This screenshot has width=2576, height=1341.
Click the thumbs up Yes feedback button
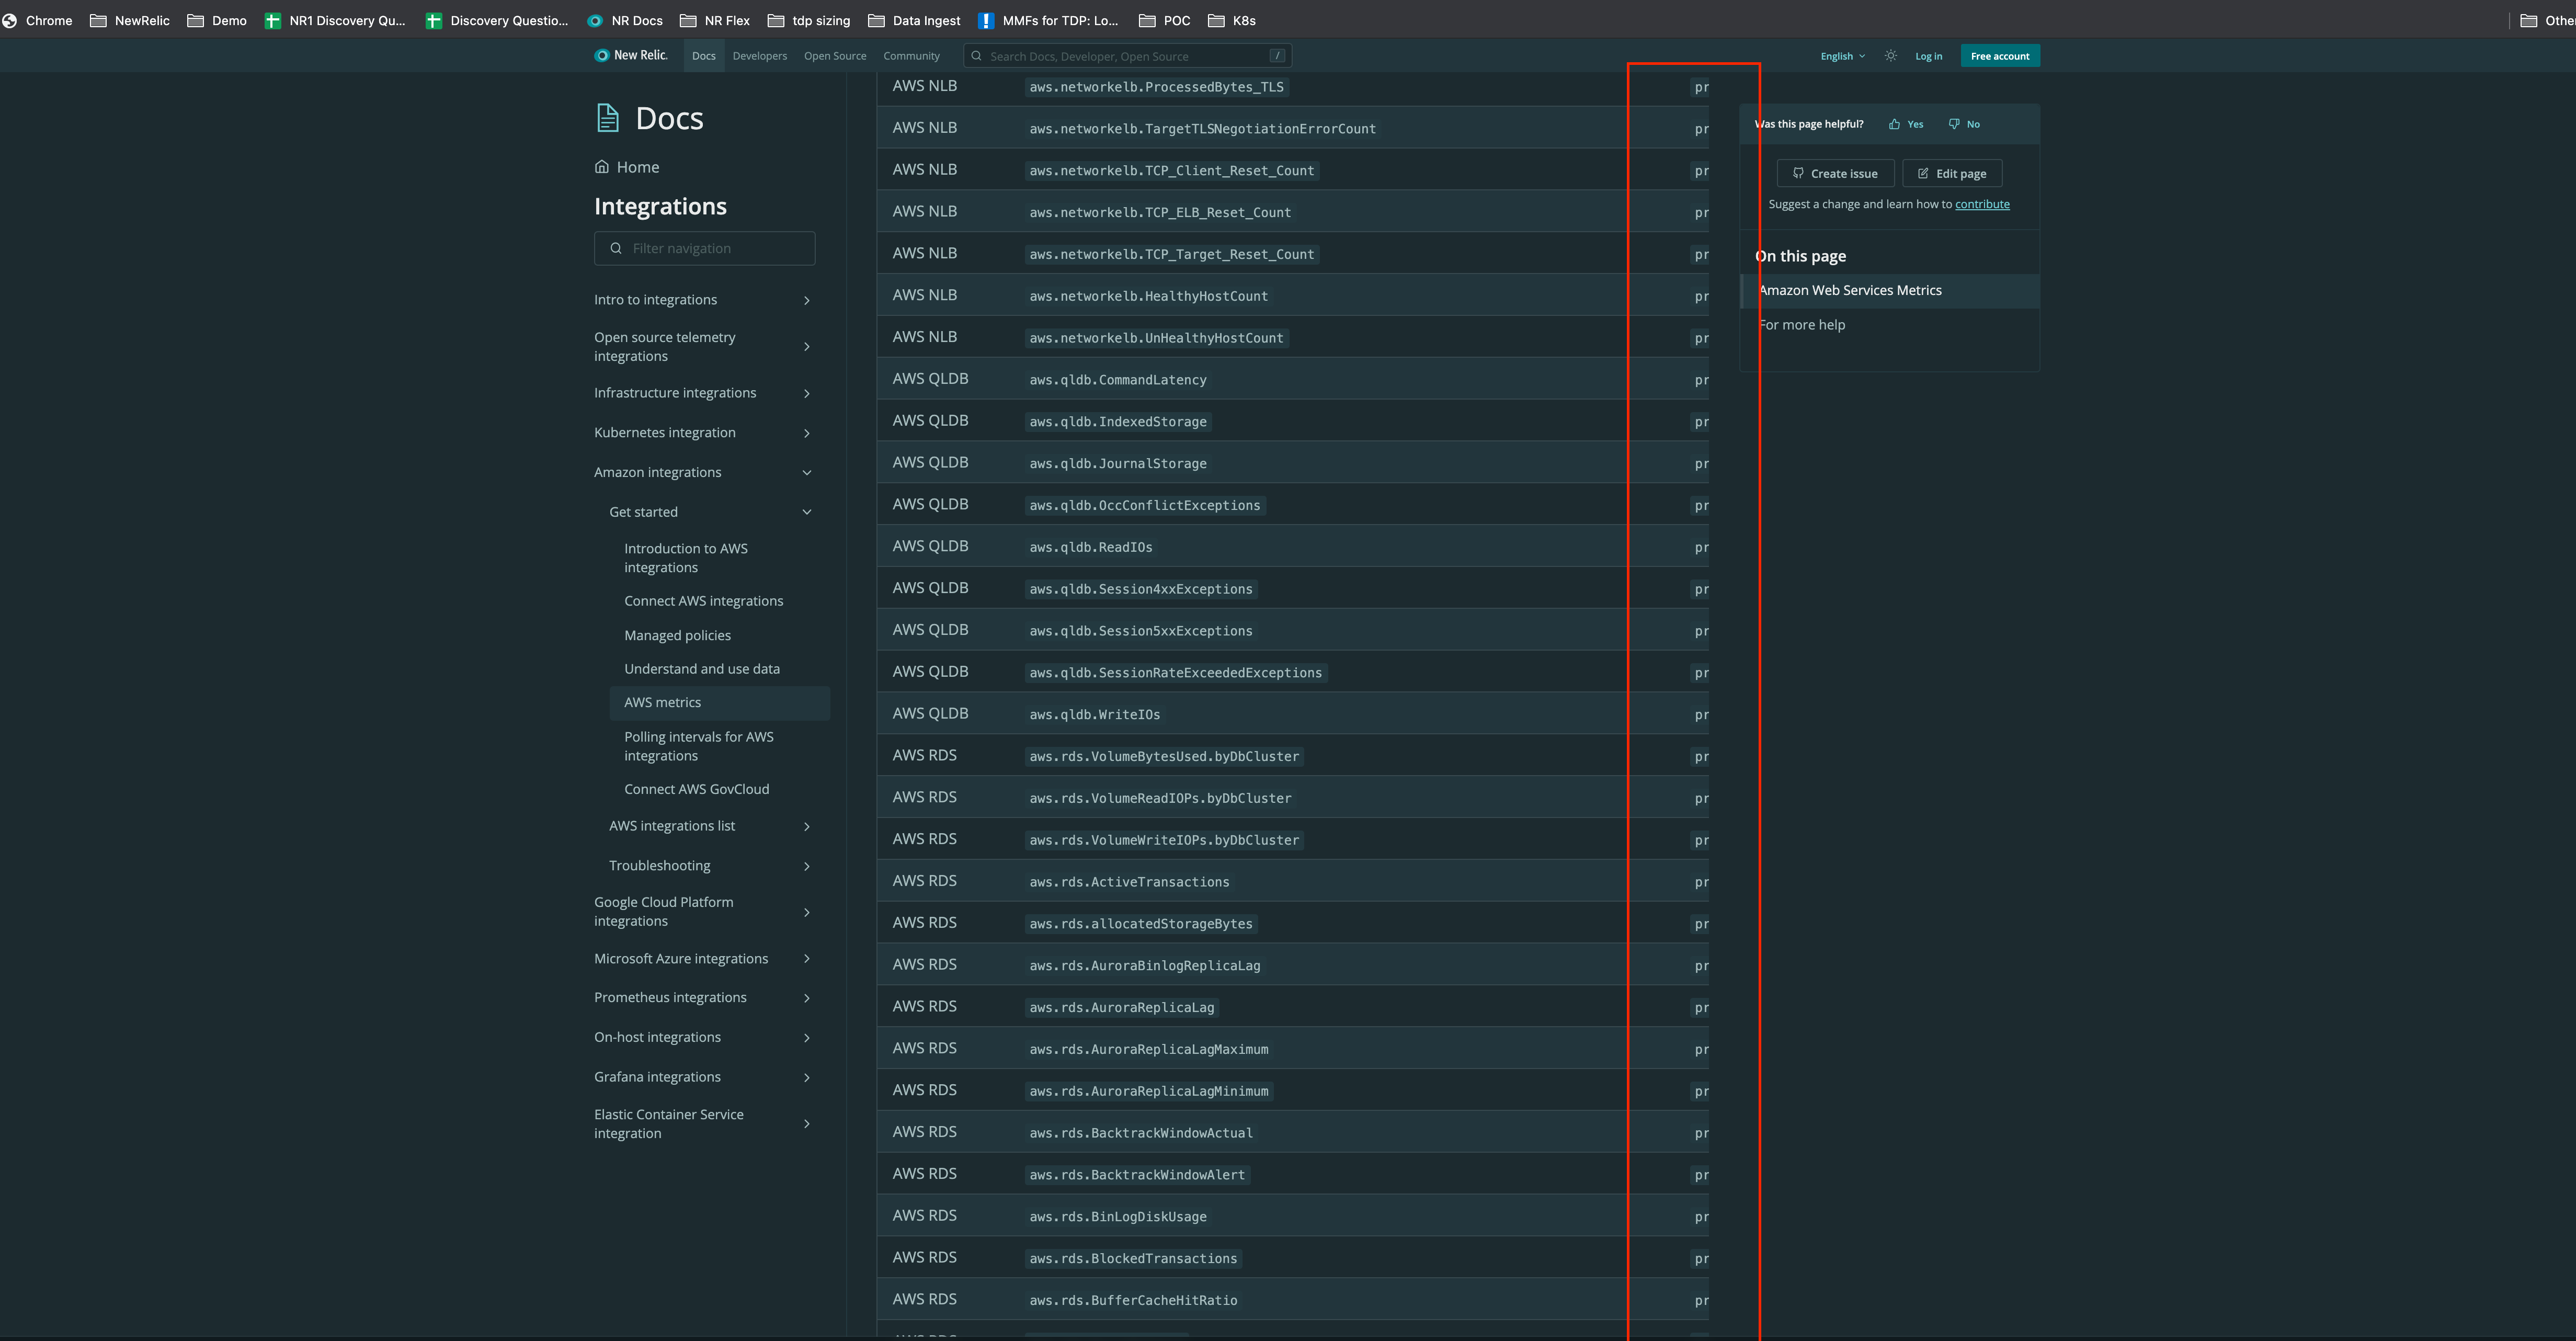pos(1906,124)
